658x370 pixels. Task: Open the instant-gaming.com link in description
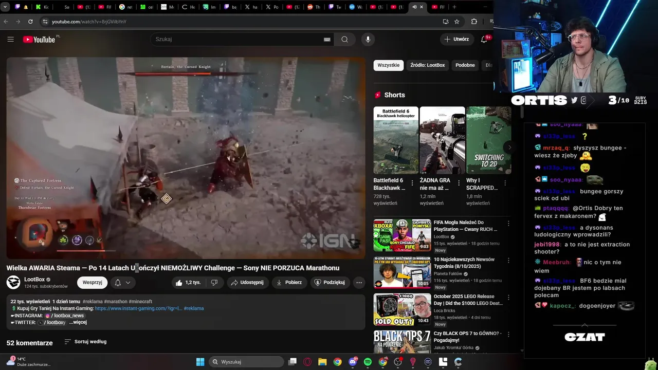(138, 308)
